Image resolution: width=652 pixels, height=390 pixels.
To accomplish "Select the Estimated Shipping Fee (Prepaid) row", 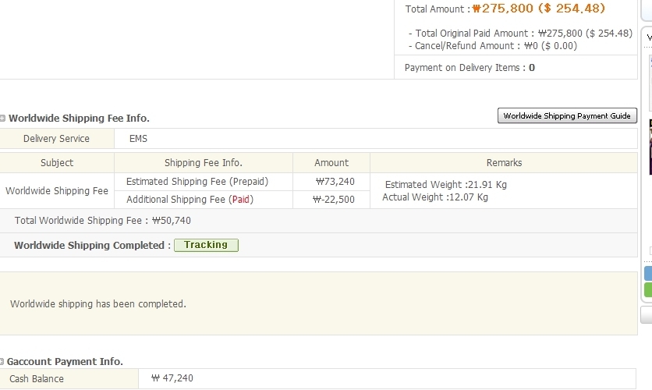I will click(197, 182).
